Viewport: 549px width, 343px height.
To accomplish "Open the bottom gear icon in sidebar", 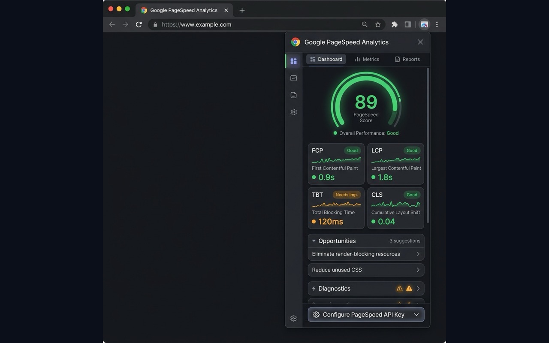I will point(293,318).
